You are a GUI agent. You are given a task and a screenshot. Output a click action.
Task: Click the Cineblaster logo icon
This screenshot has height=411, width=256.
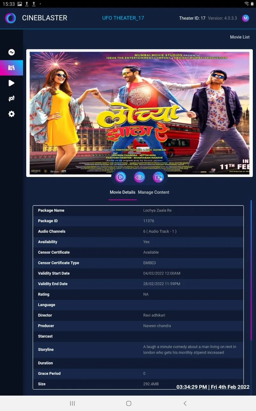coord(11,18)
